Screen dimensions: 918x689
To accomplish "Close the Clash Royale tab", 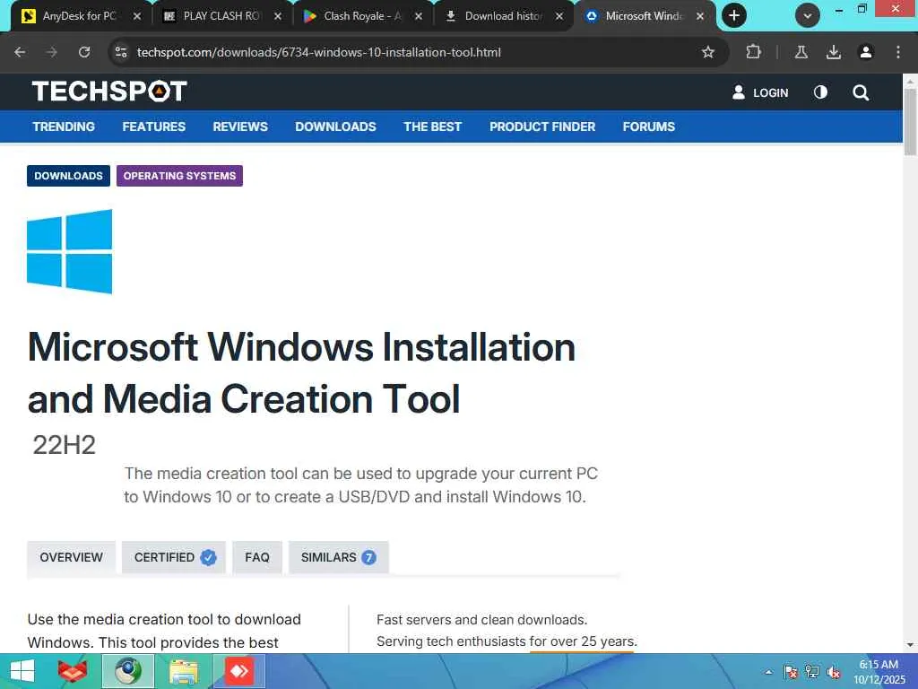I will click(419, 16).
